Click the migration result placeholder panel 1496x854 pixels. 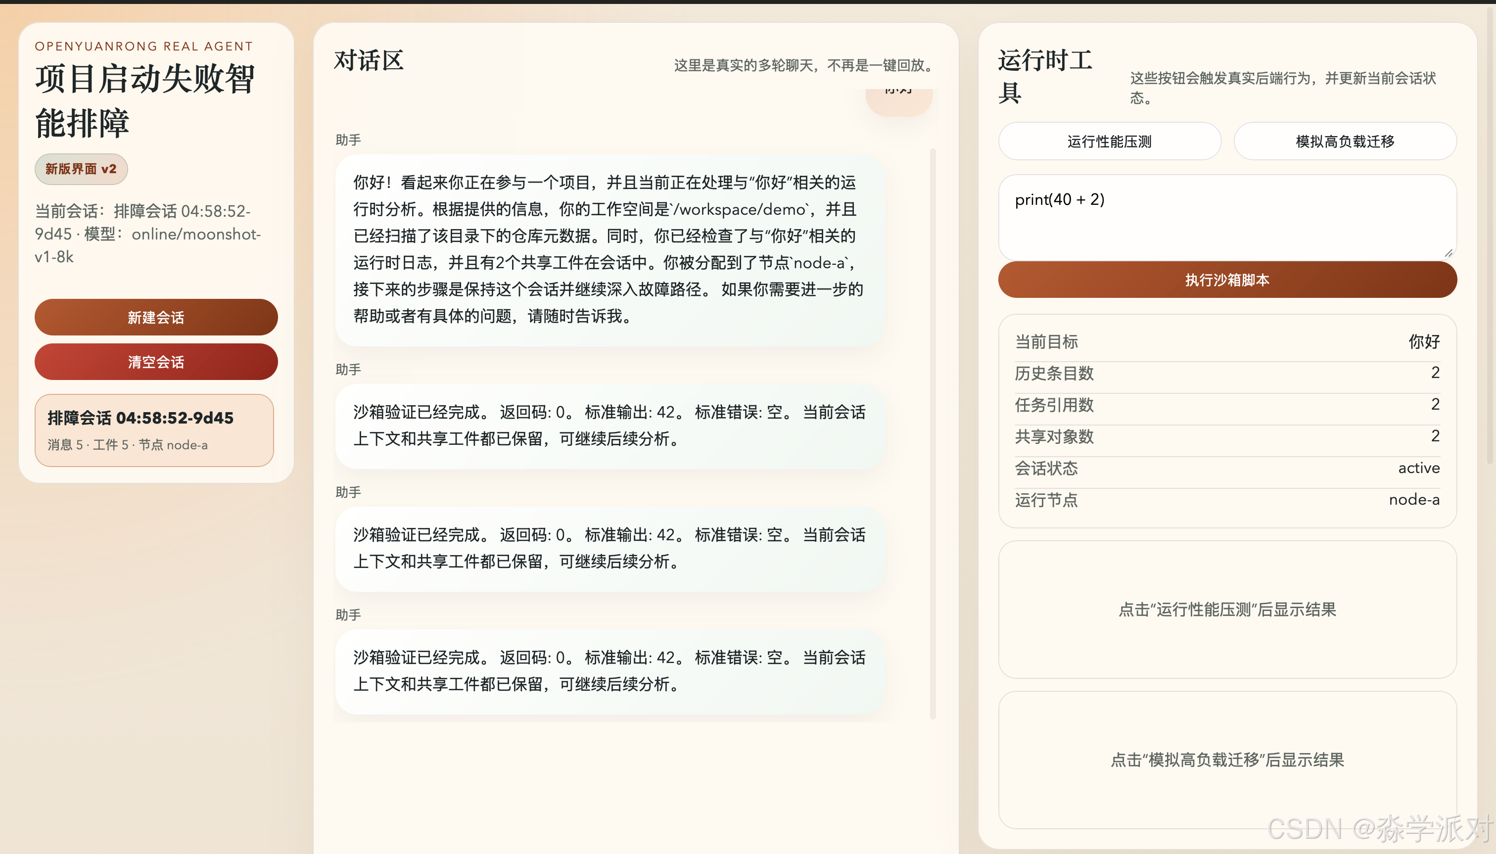[1227, 759]
